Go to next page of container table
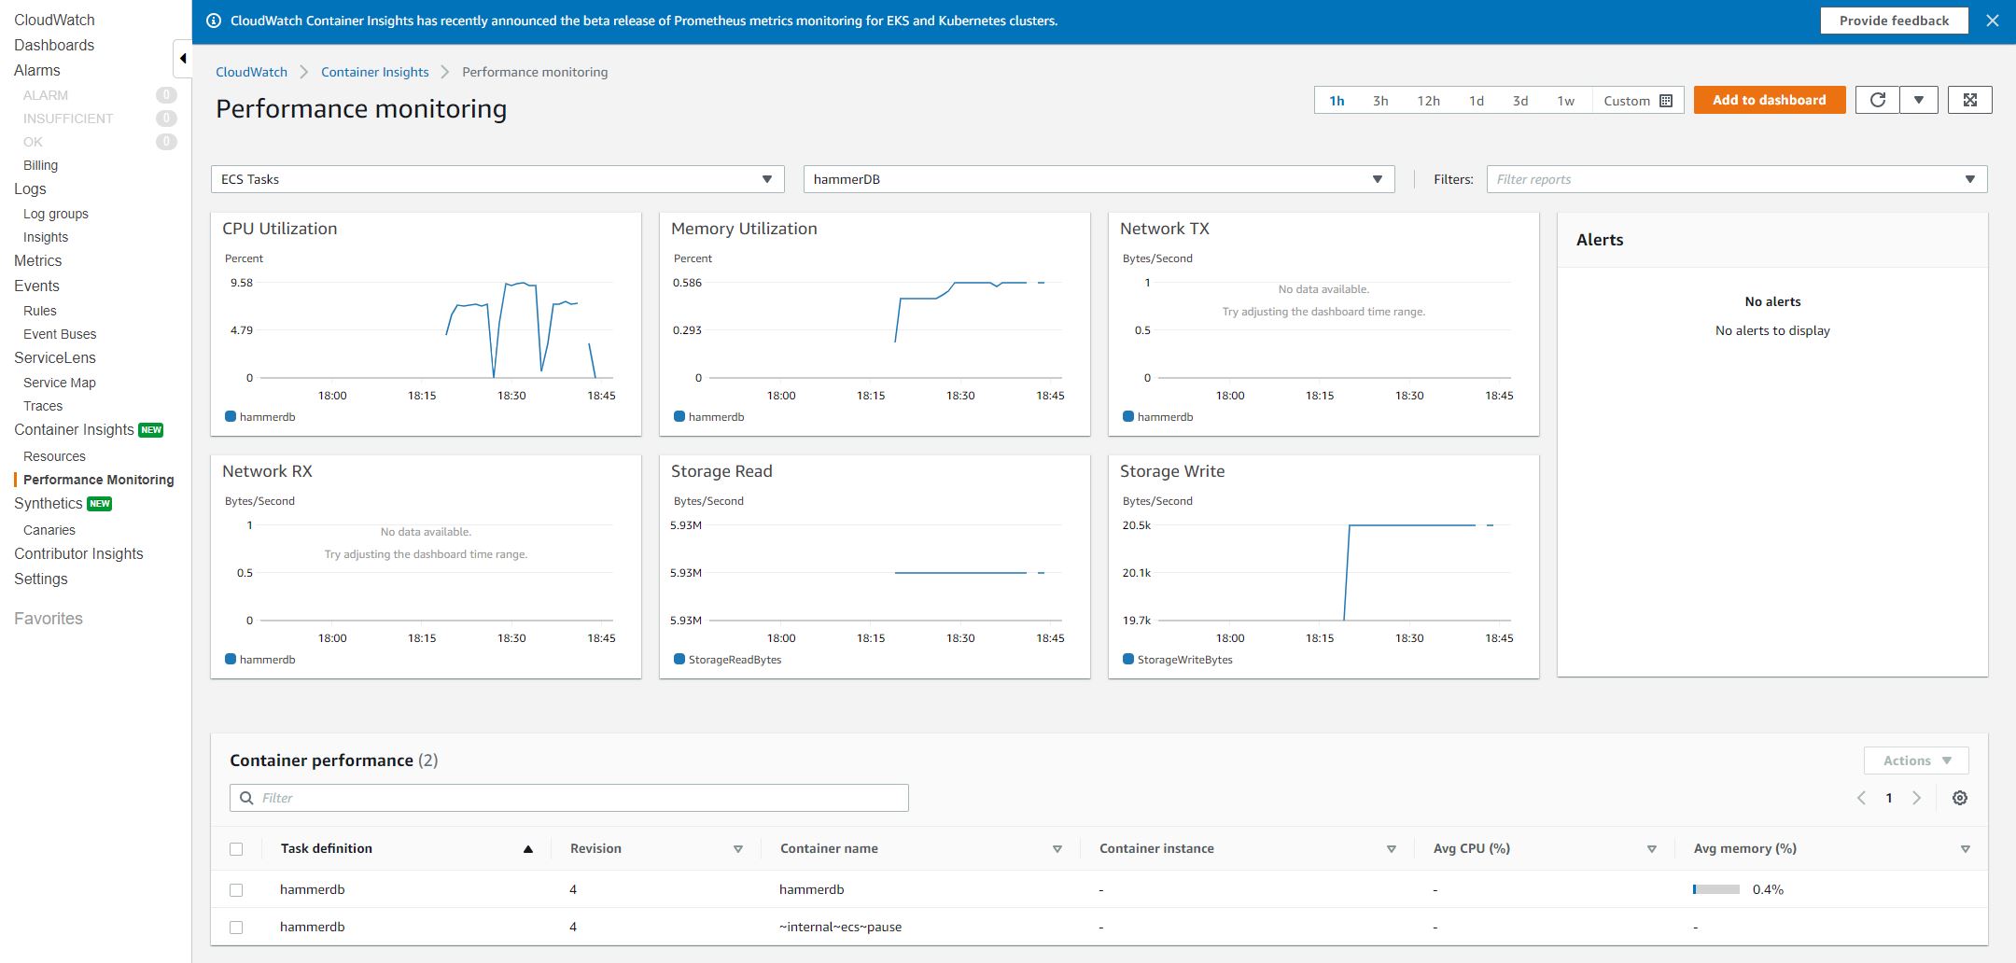The image size is (2016, 963). (1917, 798)
